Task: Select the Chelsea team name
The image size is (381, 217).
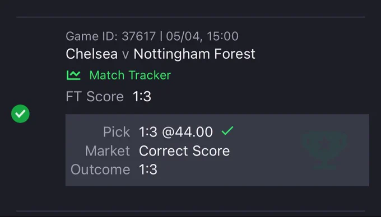Action: click(x=91, y=54)
